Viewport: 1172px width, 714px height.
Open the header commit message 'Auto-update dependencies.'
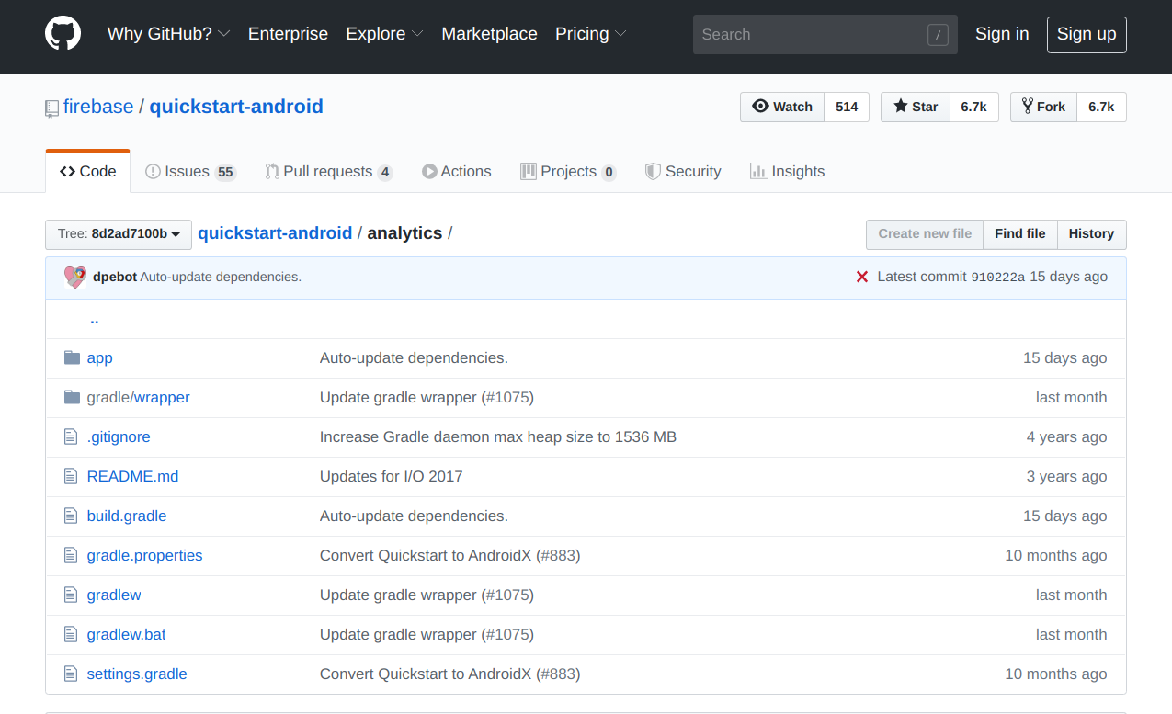pyautogui.click(x=221, y=277)
